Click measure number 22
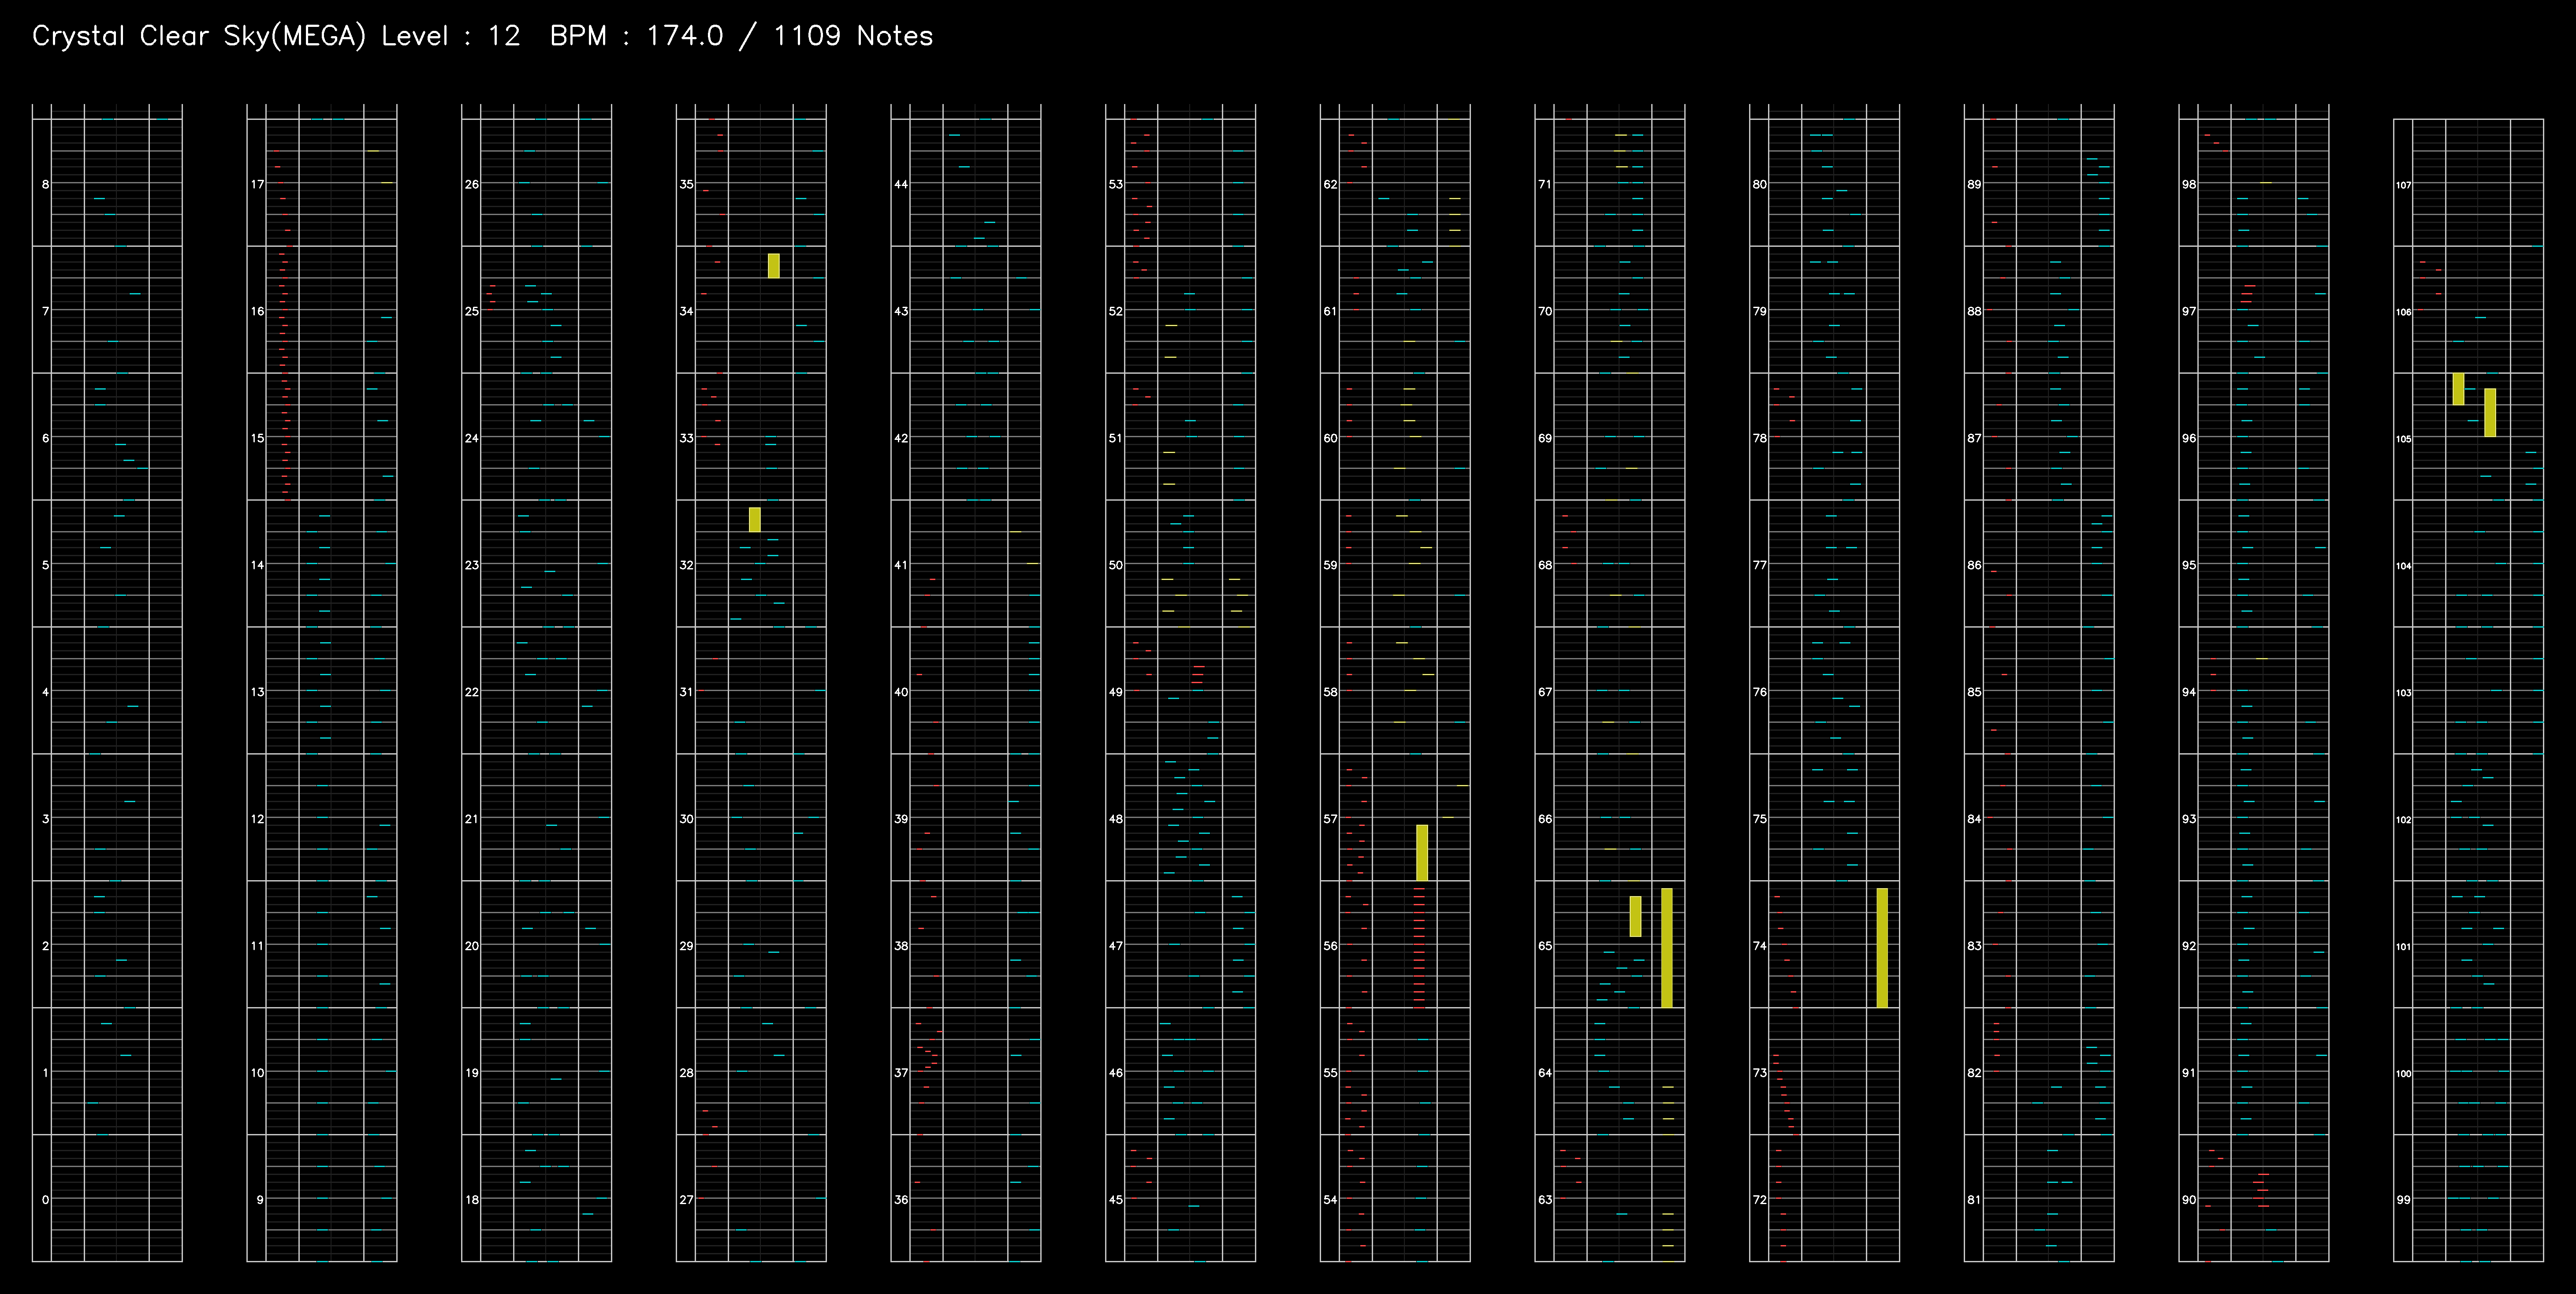 coord(472,692)
